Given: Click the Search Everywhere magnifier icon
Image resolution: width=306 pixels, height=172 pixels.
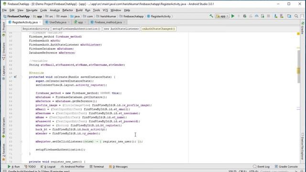Looking at the screenshot, I should [296, 16].
